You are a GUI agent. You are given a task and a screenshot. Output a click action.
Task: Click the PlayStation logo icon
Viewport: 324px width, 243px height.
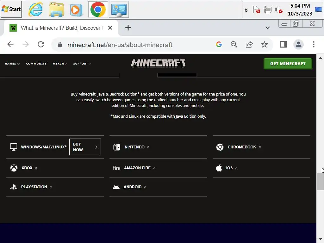14,187
